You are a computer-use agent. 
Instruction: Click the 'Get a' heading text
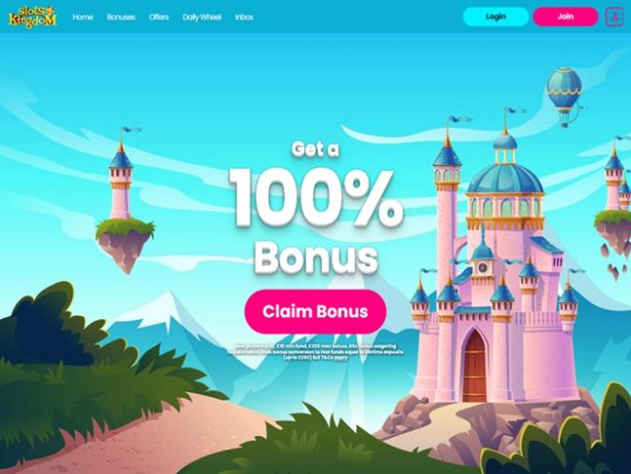click(315, 149)
